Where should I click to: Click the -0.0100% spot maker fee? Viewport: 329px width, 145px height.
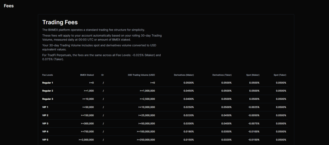click(254, 131)
